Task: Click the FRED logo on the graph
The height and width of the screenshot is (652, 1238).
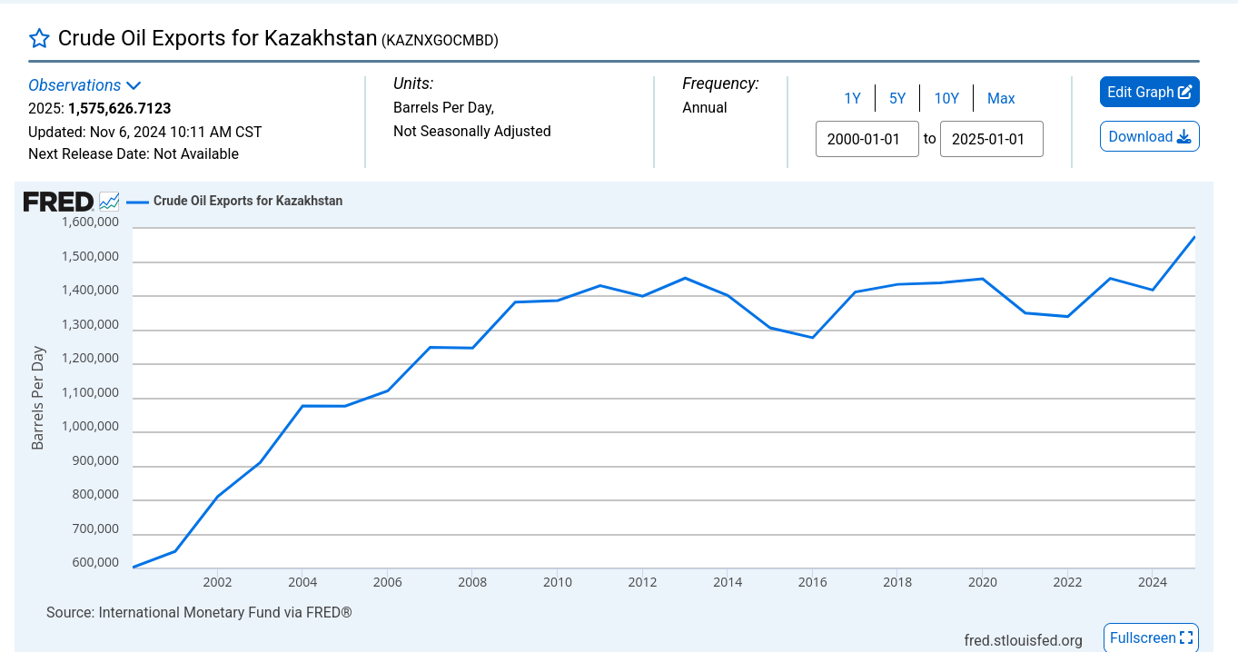Action: point(58,202)
